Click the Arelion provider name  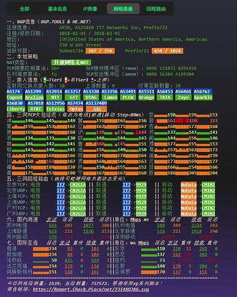34,98
